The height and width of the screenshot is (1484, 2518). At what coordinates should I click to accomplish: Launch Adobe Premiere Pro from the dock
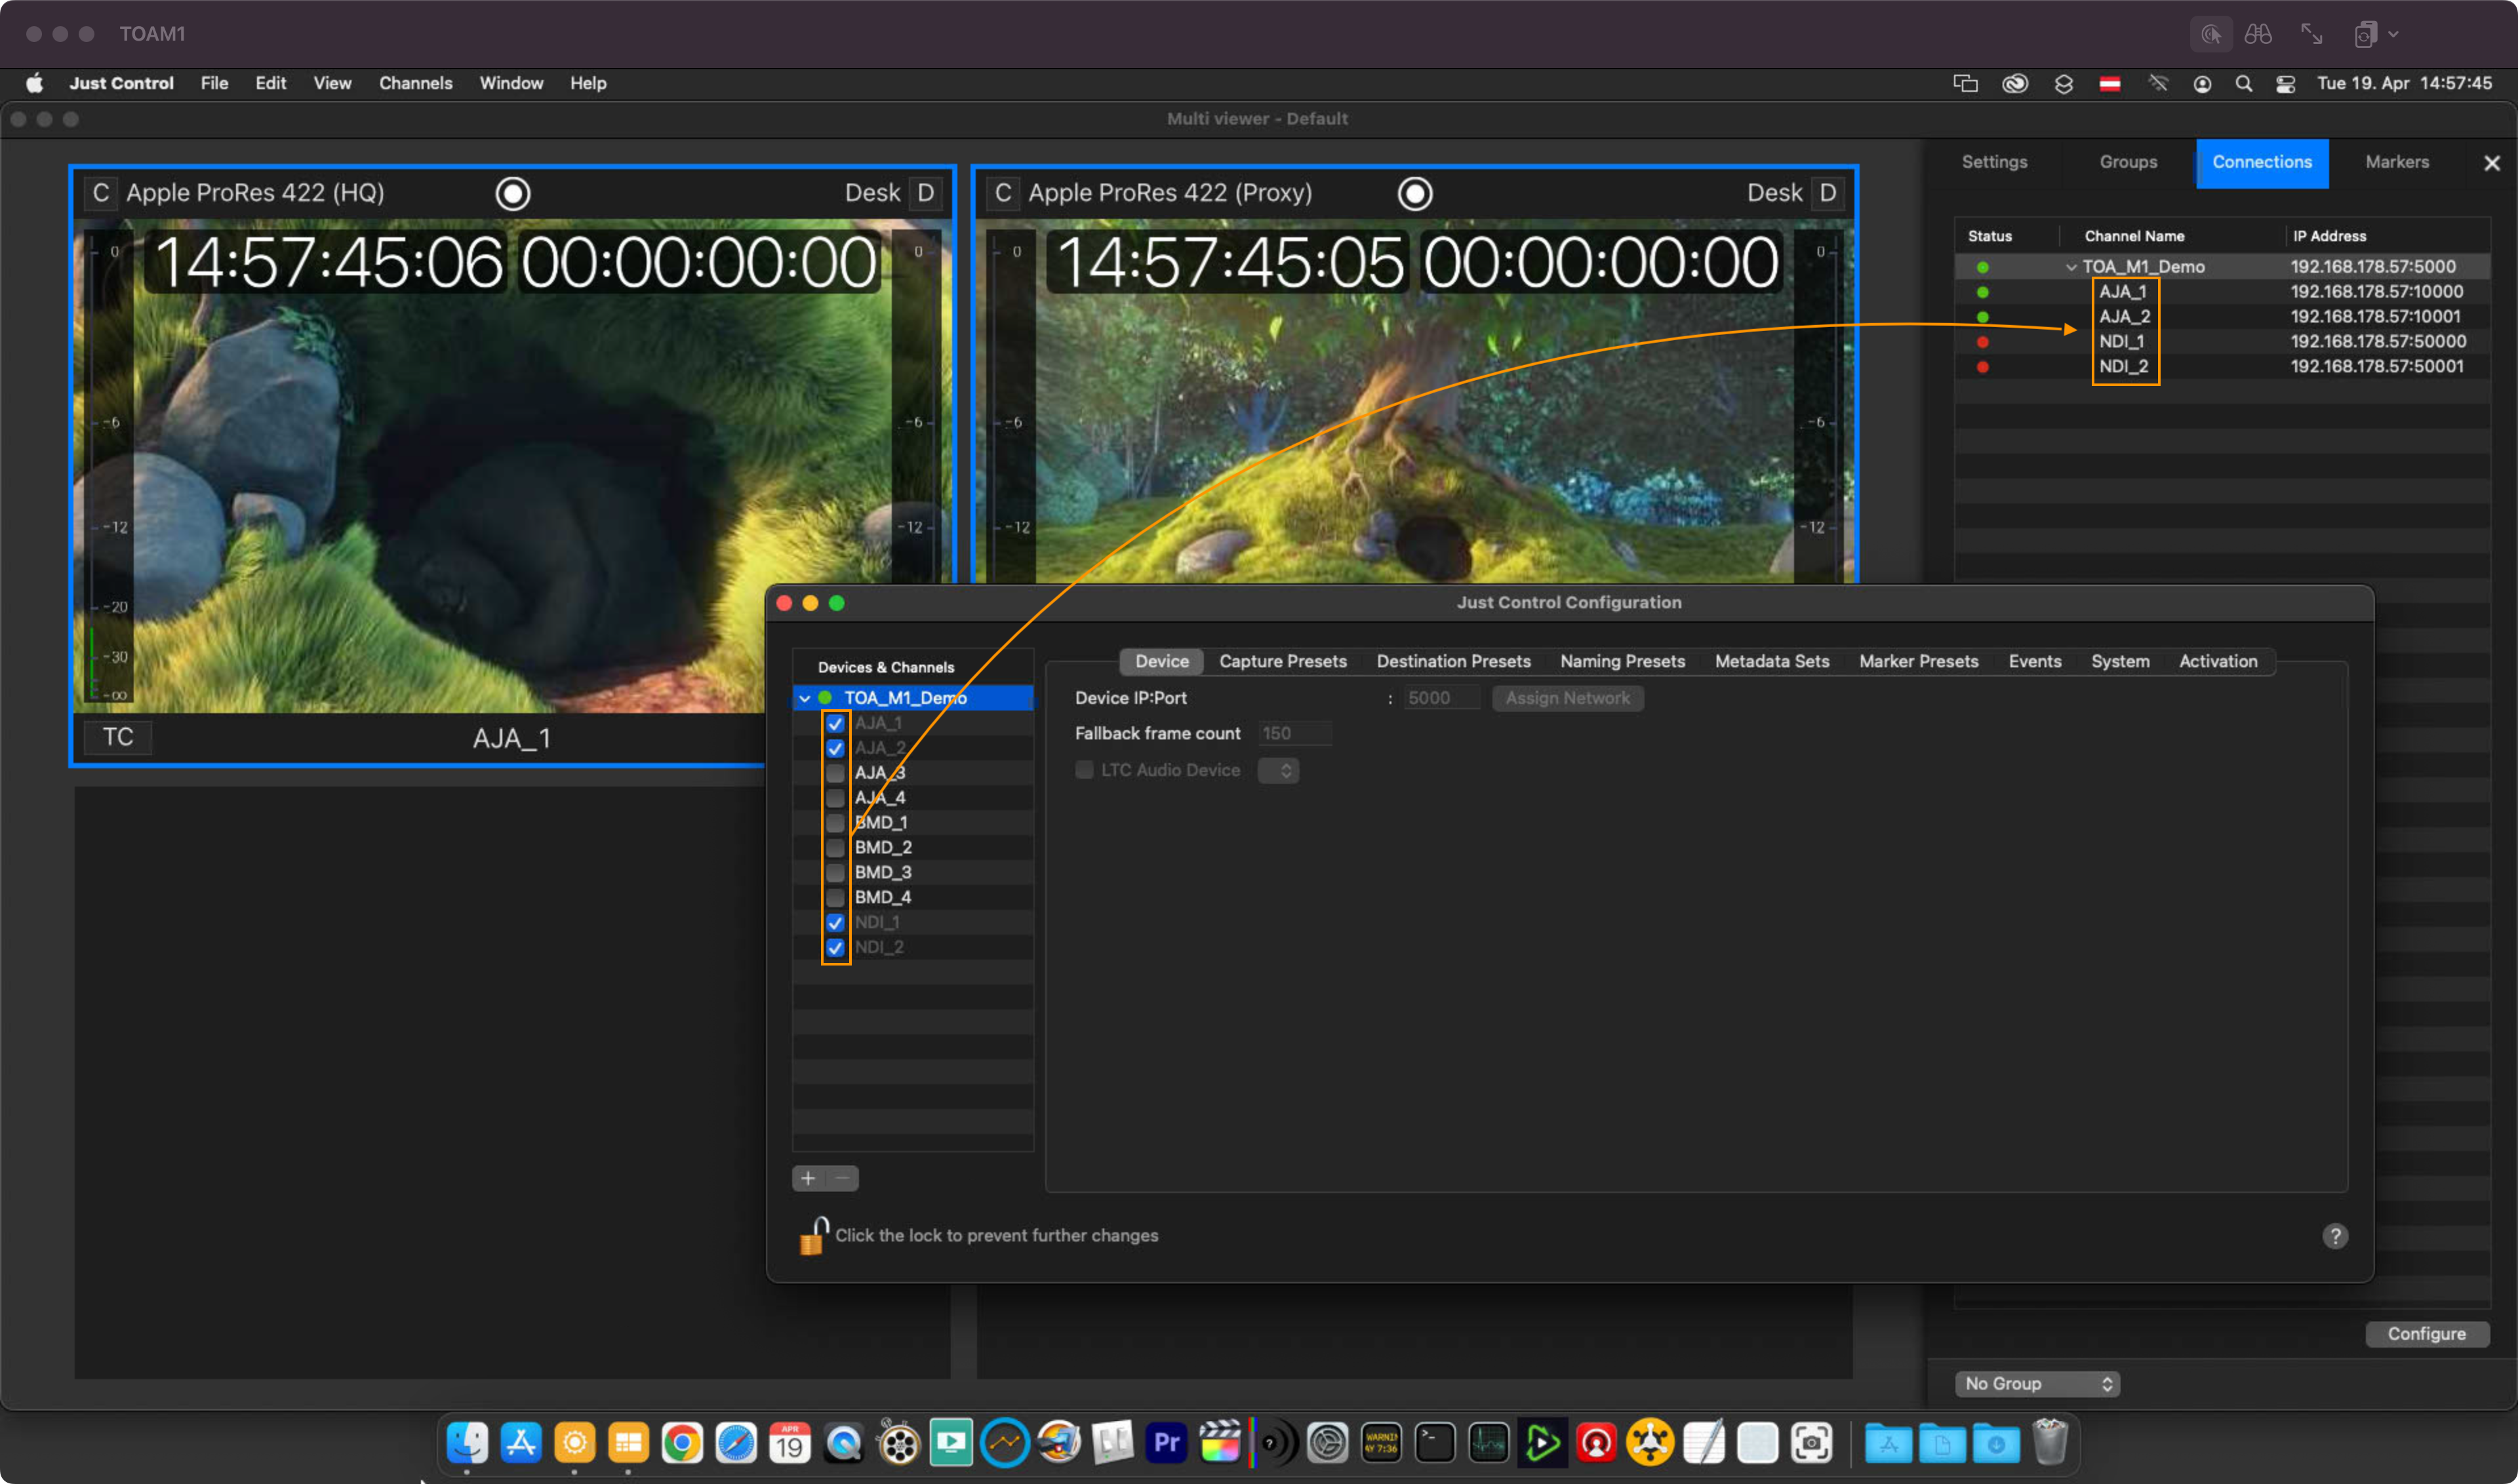click(1167, 1442)
